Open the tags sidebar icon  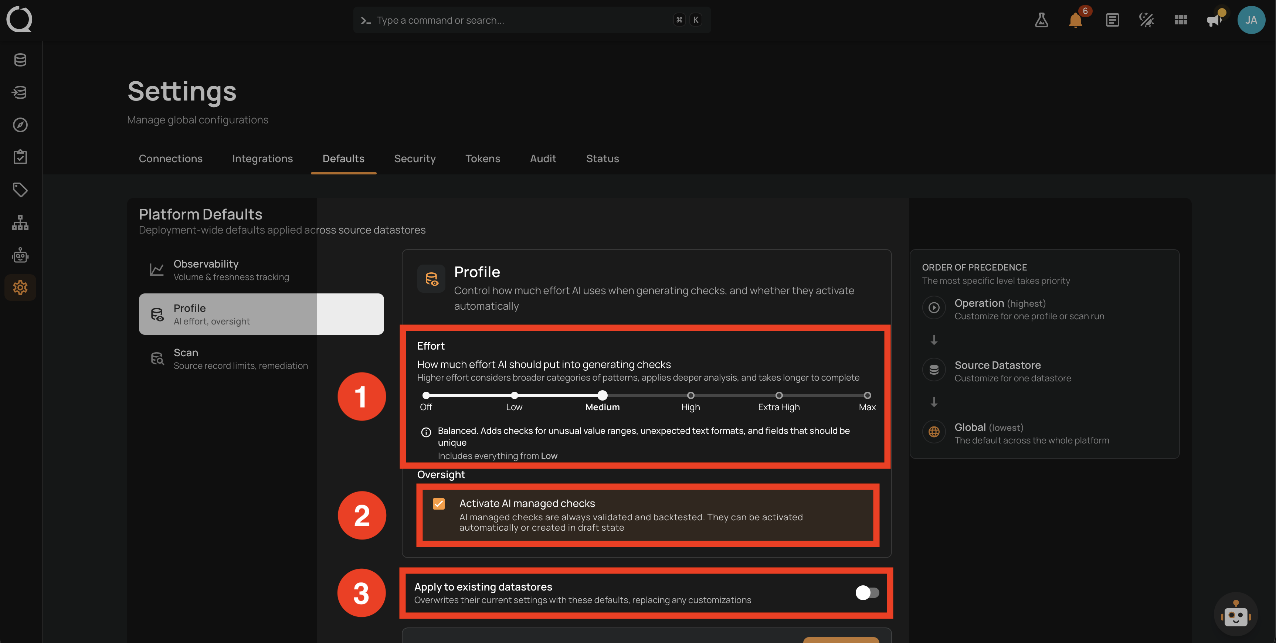tap(20, 190)
